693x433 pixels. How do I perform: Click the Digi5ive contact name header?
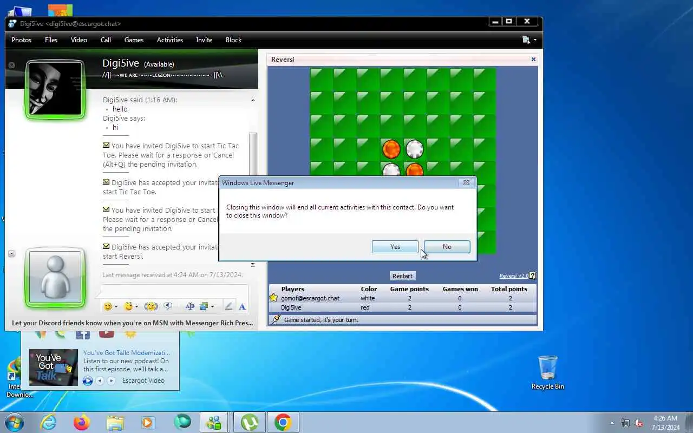coord(121,63)
